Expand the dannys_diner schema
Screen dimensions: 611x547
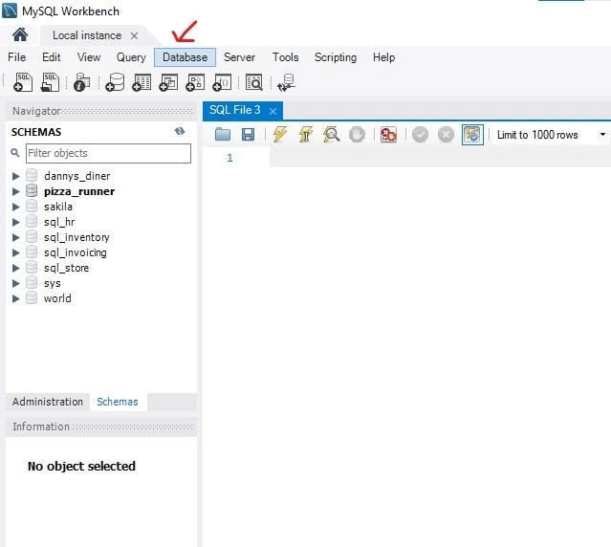[x=15, y=176]
